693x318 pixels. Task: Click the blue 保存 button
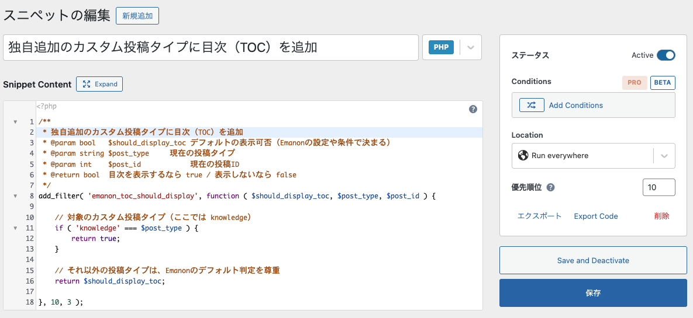point(593,293)
